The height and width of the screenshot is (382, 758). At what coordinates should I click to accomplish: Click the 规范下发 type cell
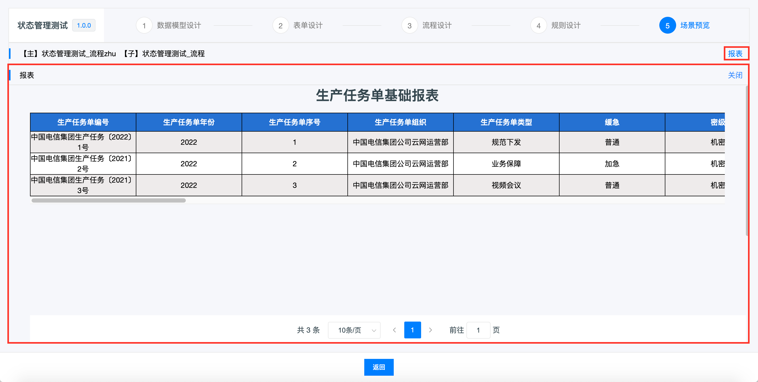pyautogui.click(x=506, y=142)
